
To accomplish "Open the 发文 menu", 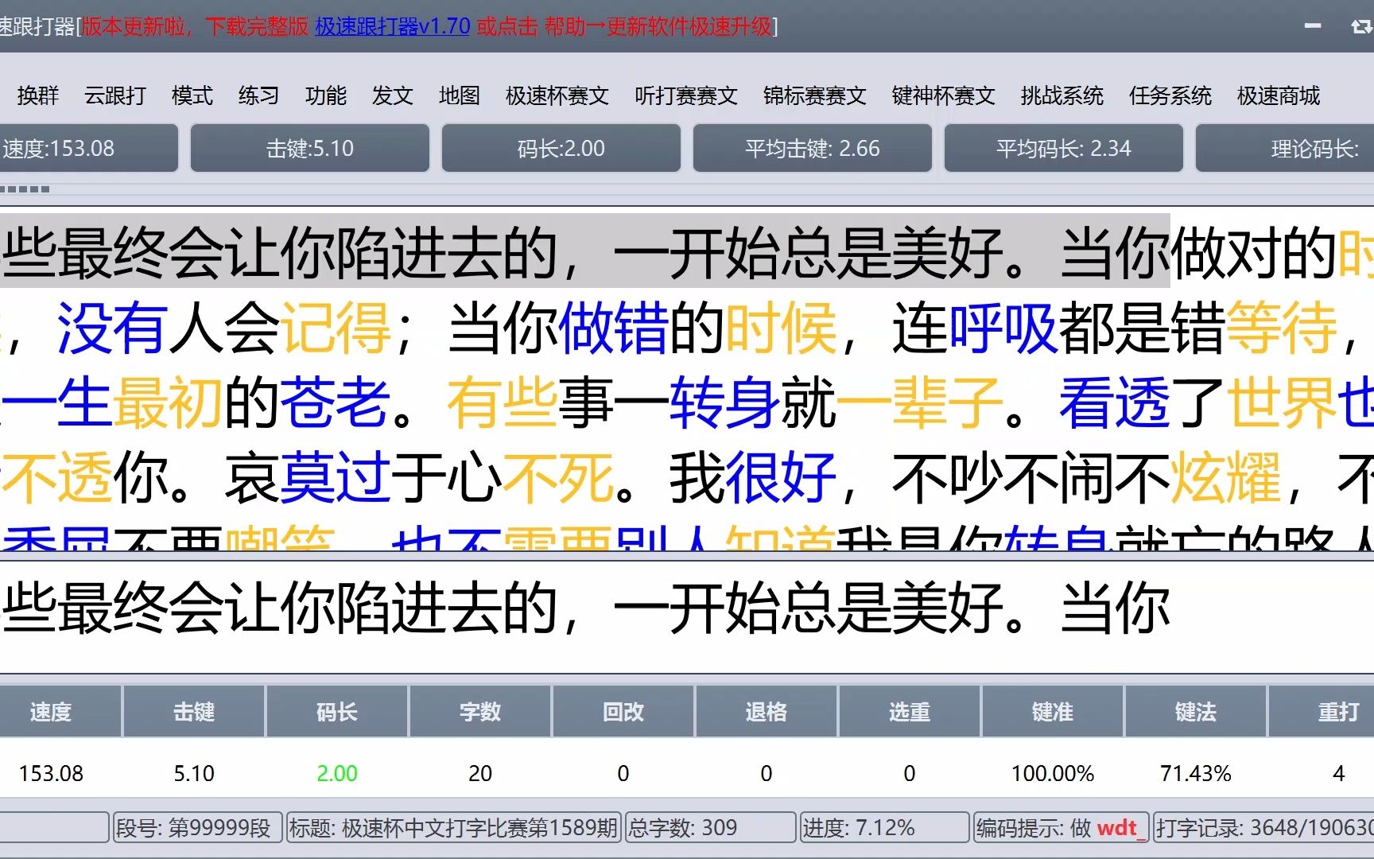I will pyautogui.click(x=393, y=95).
